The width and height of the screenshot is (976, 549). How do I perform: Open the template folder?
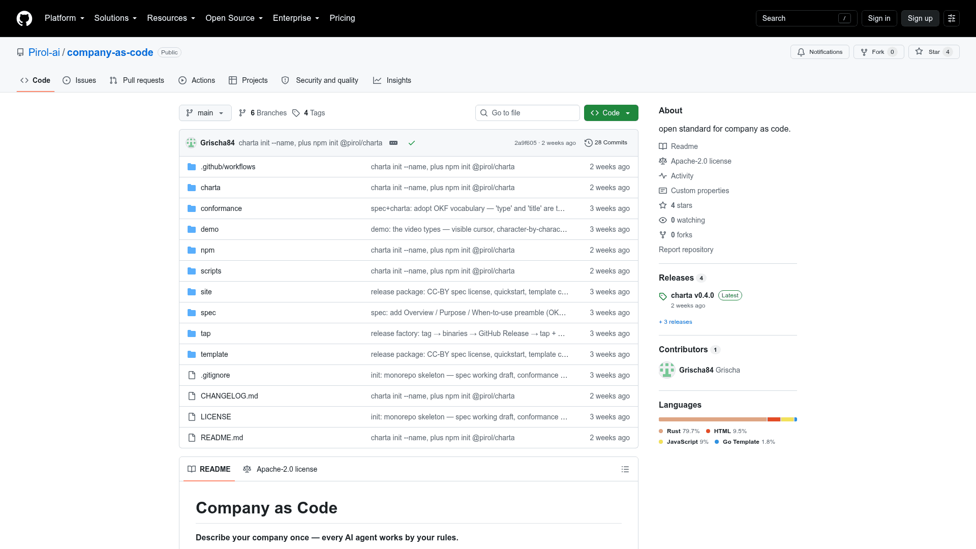214,354
